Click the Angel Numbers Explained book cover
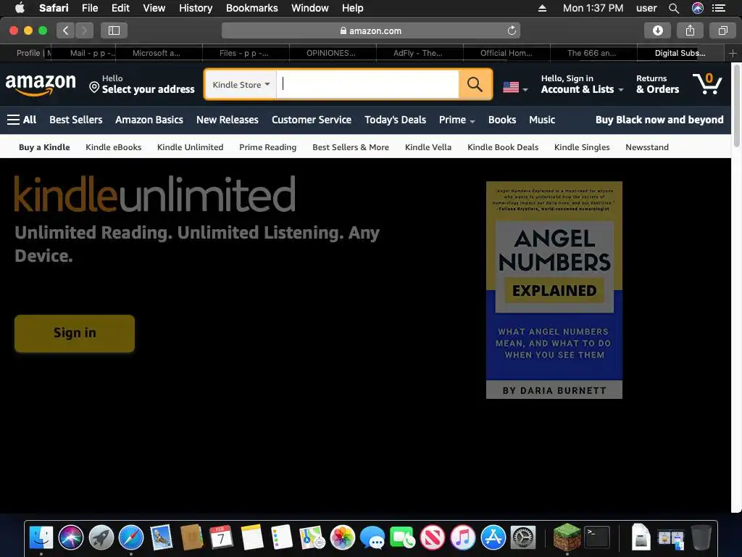The height and width of the screenshot is (557, 742). (554, 290)
